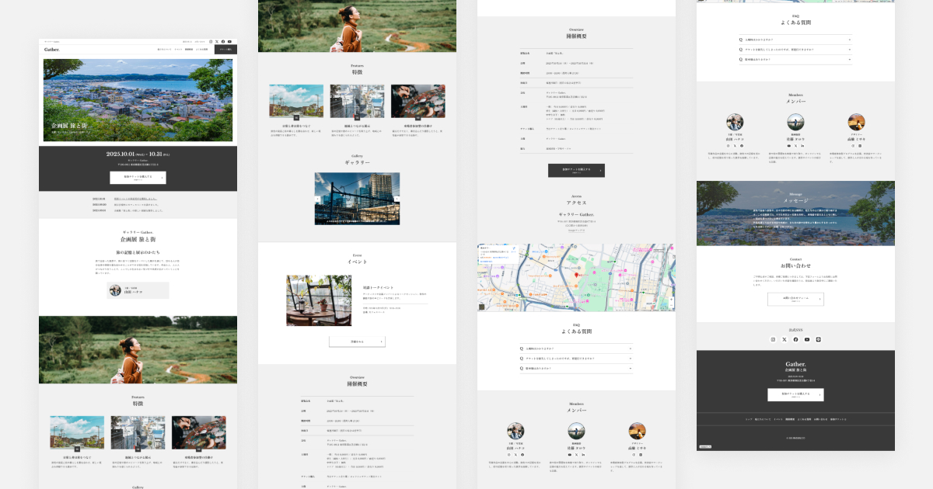Viewport: 933px width, 489px height.
Task: Click the X icon among the header social links
Action: 217,41
